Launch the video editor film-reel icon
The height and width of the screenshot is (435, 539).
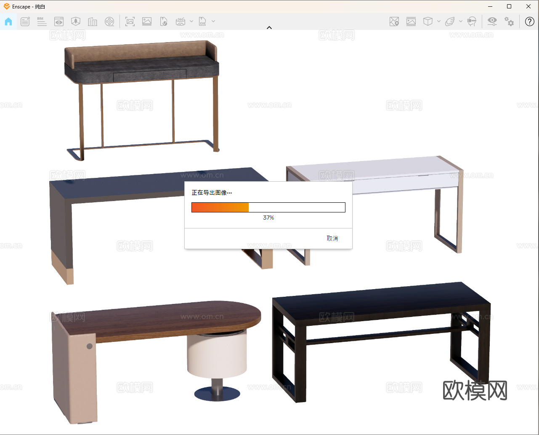pyautogui.click(x=109, y=21)
